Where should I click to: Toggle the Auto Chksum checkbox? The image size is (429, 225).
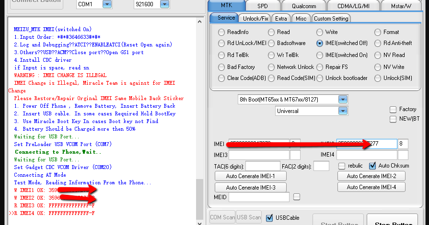coord(372,166)
